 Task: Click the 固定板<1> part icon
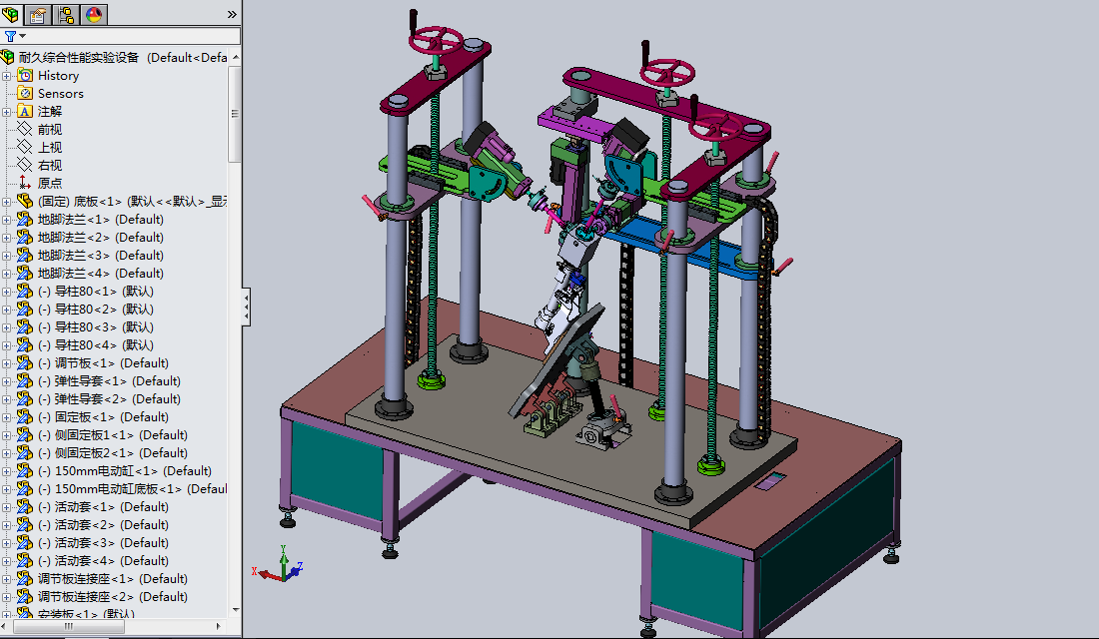pos(25,417)
